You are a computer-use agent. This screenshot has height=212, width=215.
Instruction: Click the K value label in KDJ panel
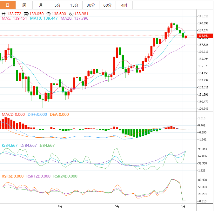pos(10,146)
